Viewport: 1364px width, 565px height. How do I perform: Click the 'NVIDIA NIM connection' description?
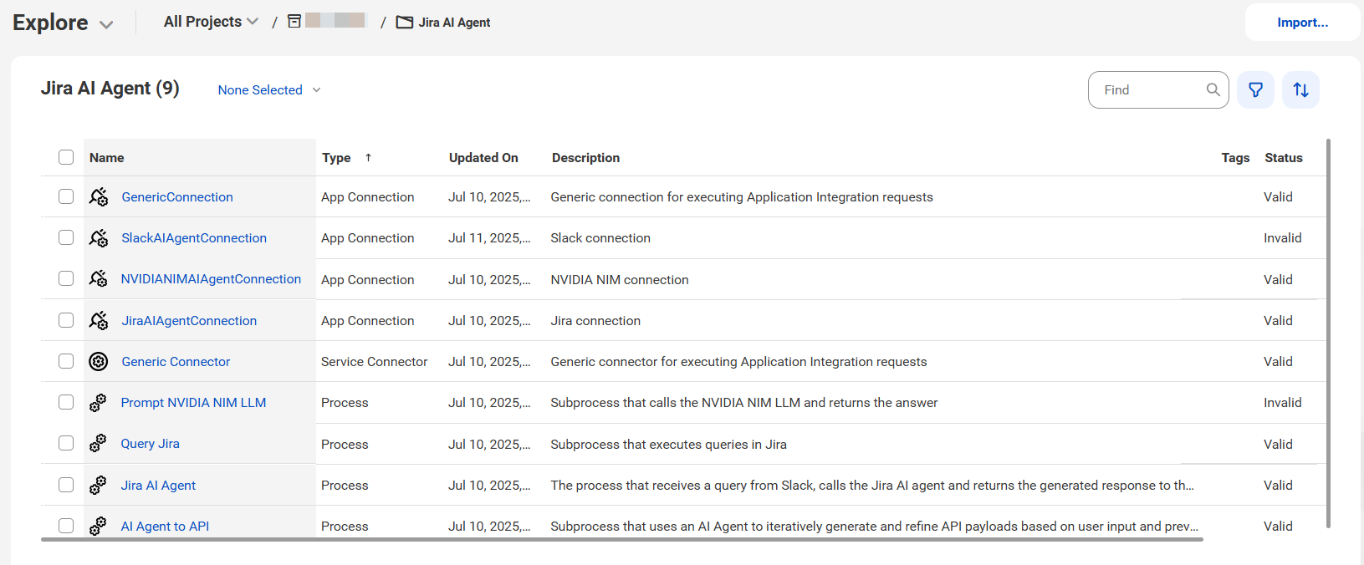(x=620, y=279)
